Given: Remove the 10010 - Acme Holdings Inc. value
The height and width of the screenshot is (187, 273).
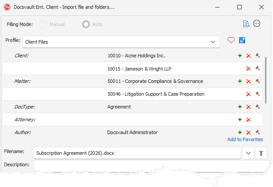Looking at the screenshot, I should [248, 56].
